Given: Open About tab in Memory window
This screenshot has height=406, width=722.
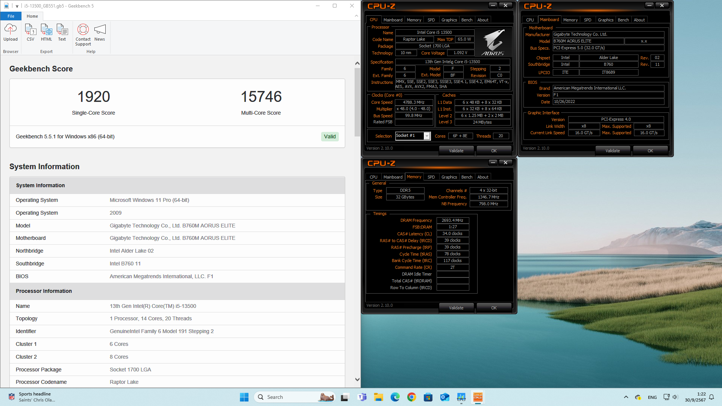Looking at the screenshot, I should pos(483,177).
